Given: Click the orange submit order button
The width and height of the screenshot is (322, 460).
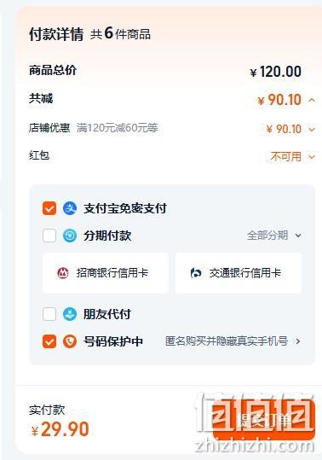Looking at the screenshot, I should 263,420.
